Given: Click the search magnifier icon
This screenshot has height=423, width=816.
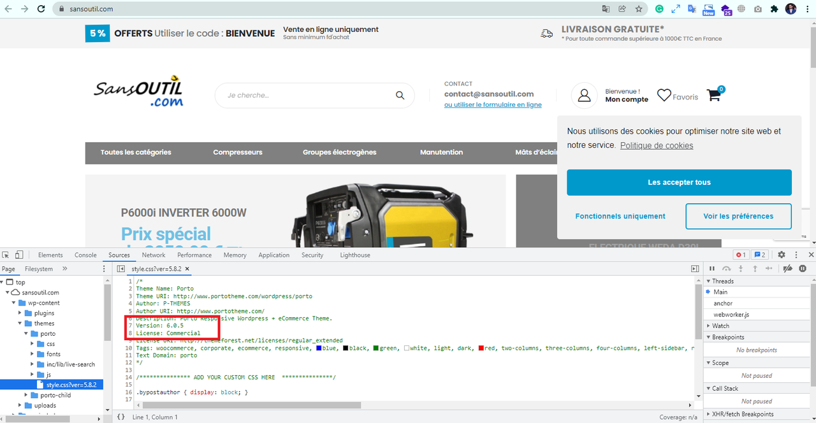Looking at the screenshot, I should (x=400, y=96).
